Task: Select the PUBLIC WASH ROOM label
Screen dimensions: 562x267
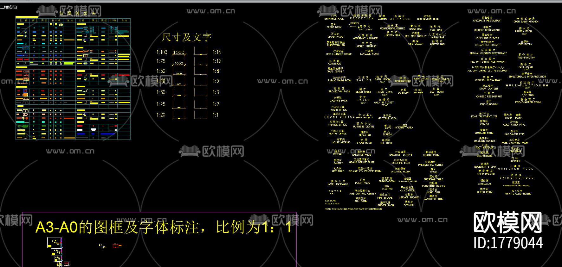Action: coord(340,80)
